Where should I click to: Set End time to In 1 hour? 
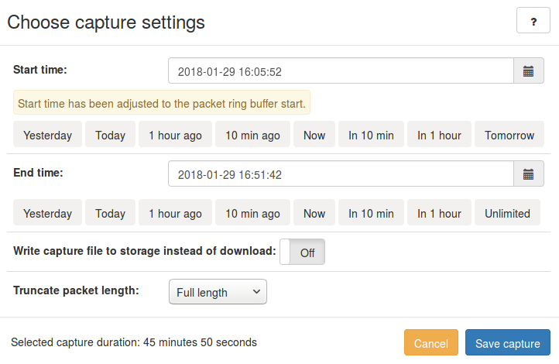point(439,212)
